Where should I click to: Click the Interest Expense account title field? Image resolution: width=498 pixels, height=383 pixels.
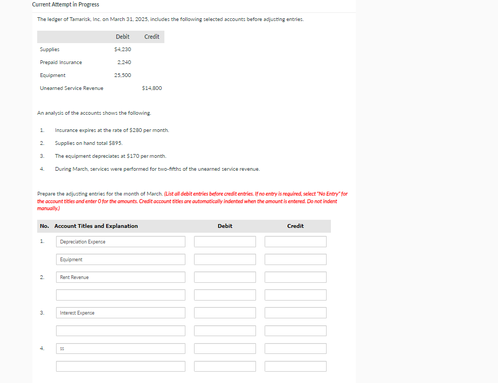click(x=120, y=312)
